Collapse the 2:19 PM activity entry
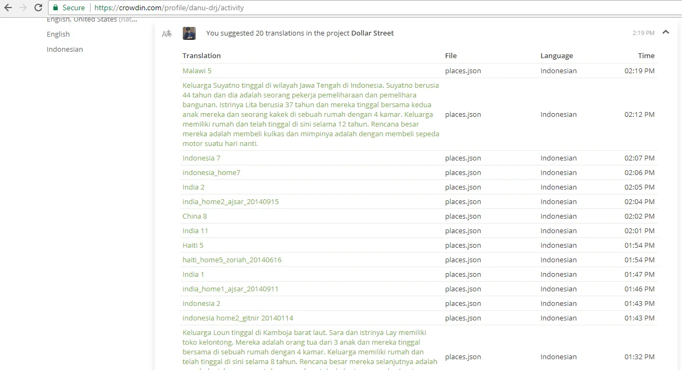This screenshot has height=370, width=682. (x=666, y=32)
